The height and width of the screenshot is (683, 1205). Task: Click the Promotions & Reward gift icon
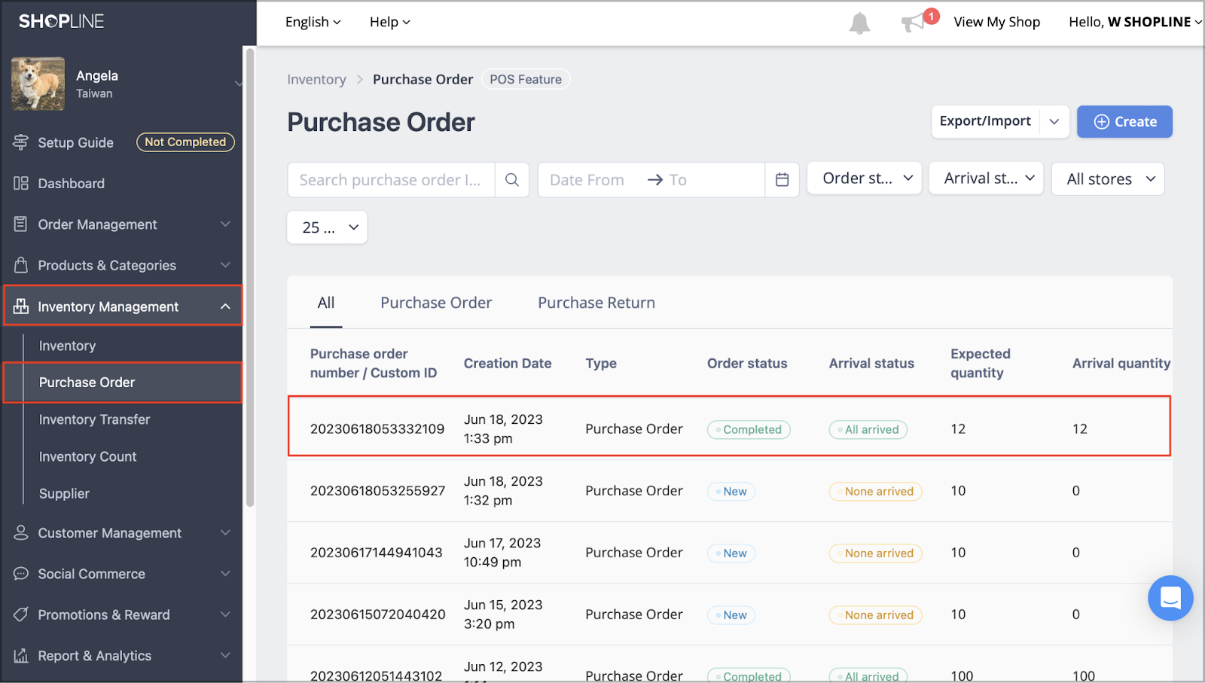(20, 614)
